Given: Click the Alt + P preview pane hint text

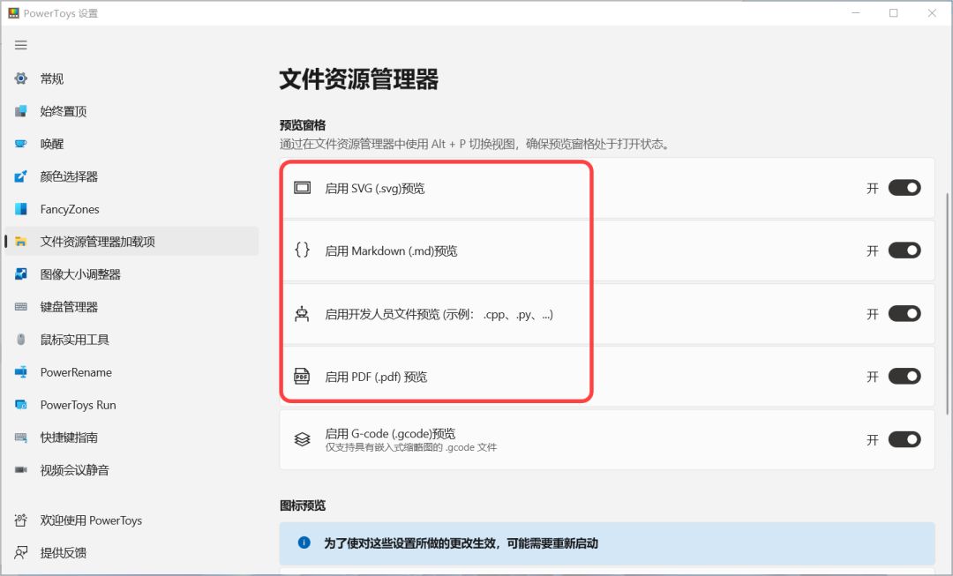Looking at the screenshot, I should [x=474, y=144].
